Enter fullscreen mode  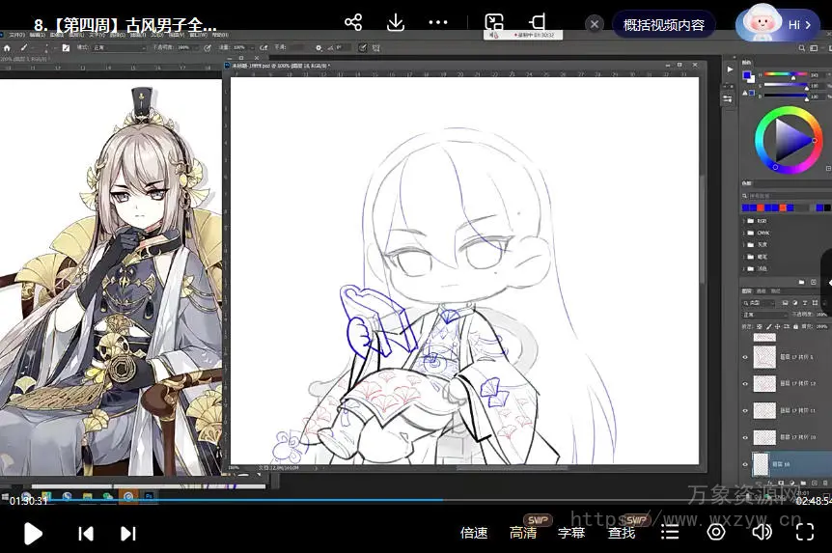pos(805,532)
